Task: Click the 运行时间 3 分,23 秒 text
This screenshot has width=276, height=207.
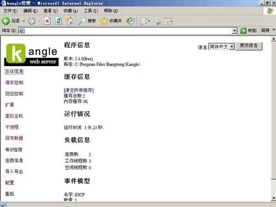Action: [83, 128]
